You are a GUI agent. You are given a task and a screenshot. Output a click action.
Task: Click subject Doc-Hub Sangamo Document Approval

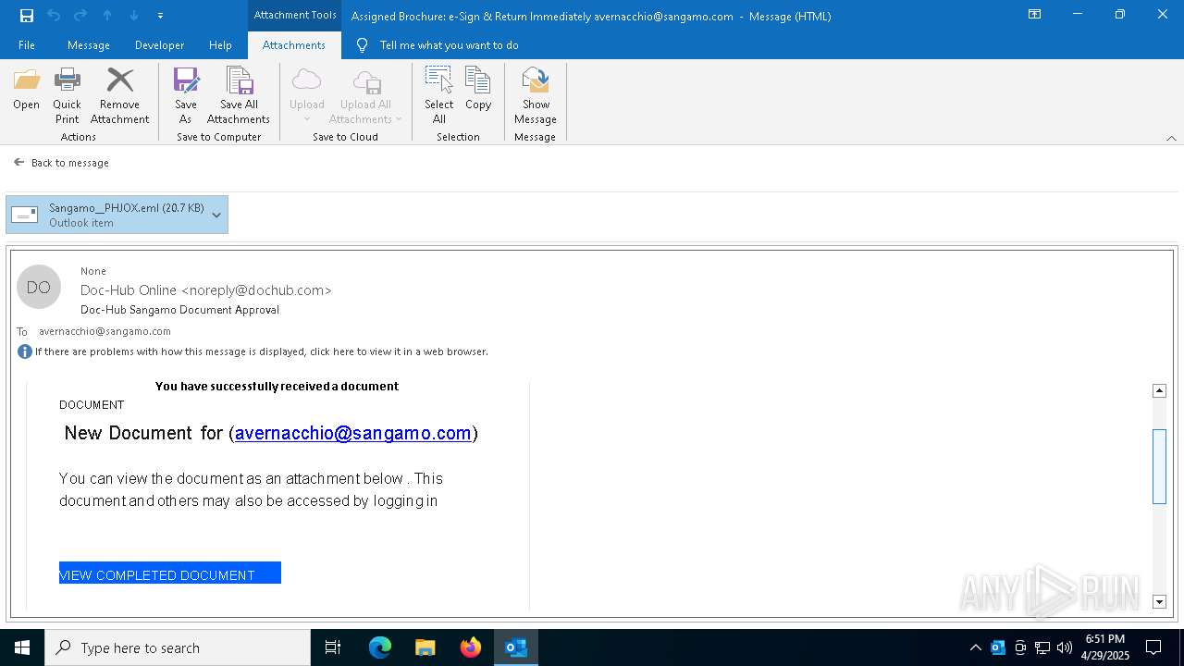(x=179, y=310)
